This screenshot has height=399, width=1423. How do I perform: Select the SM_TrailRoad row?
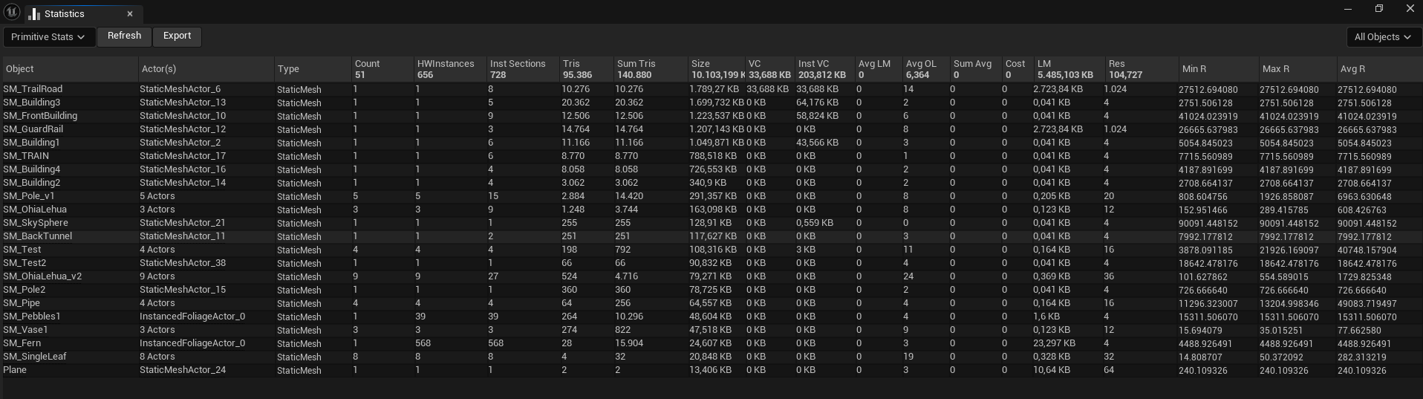pos(33,89)
